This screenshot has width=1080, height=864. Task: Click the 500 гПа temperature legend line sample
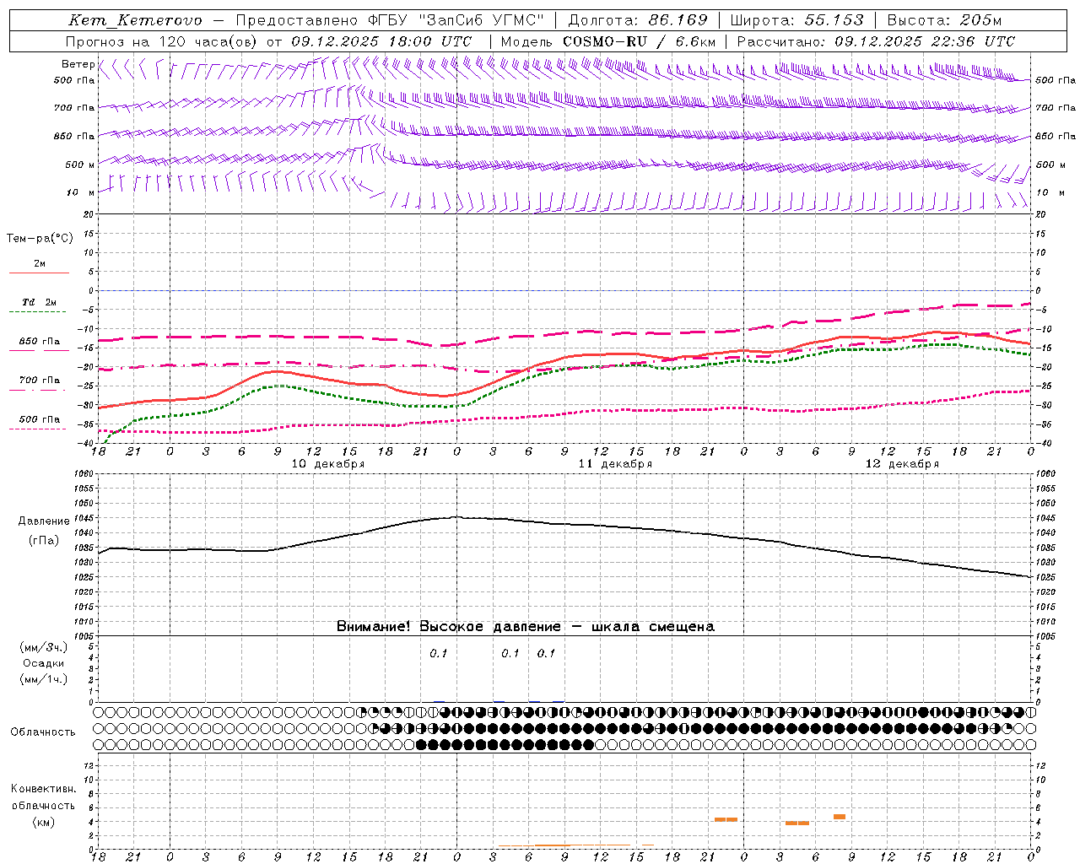click(x=38, y=429)
